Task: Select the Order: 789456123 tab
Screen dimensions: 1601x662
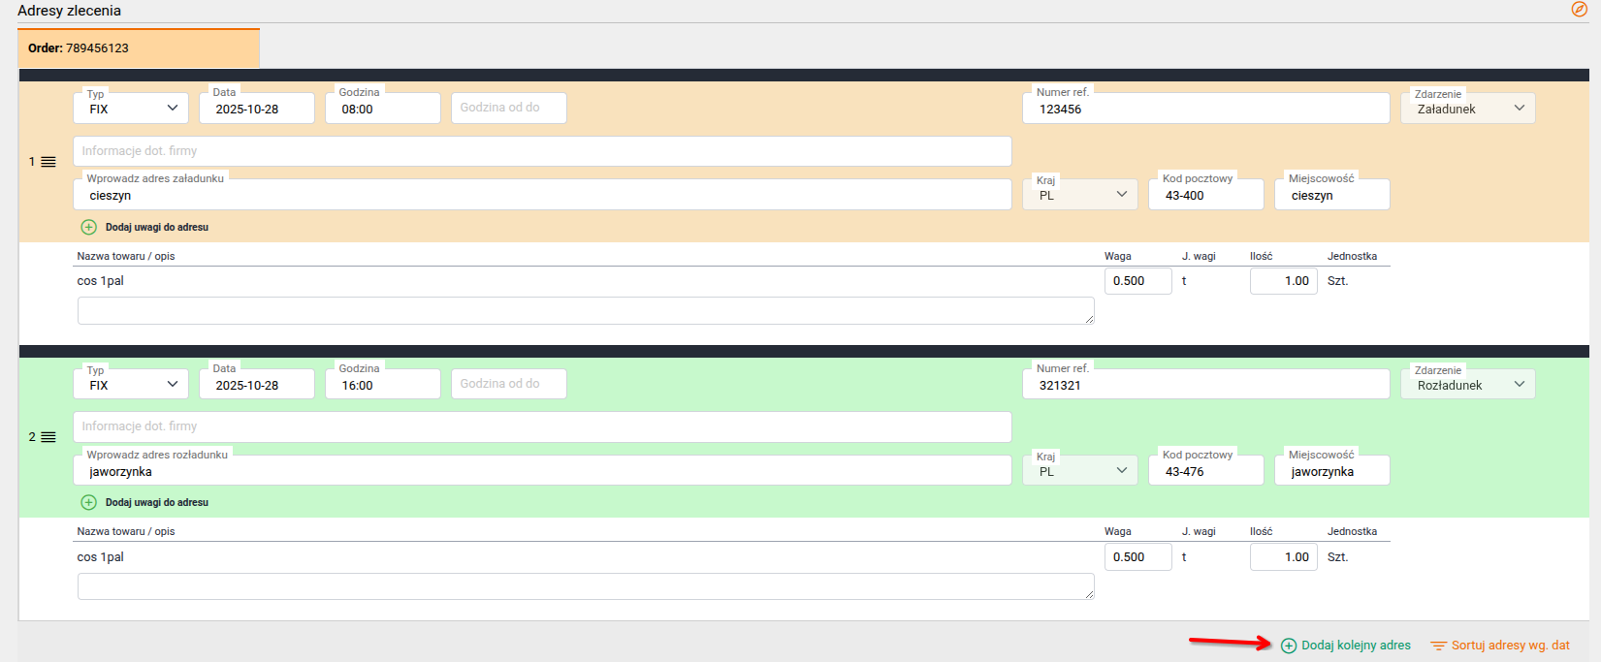Action: pos(139,48)
